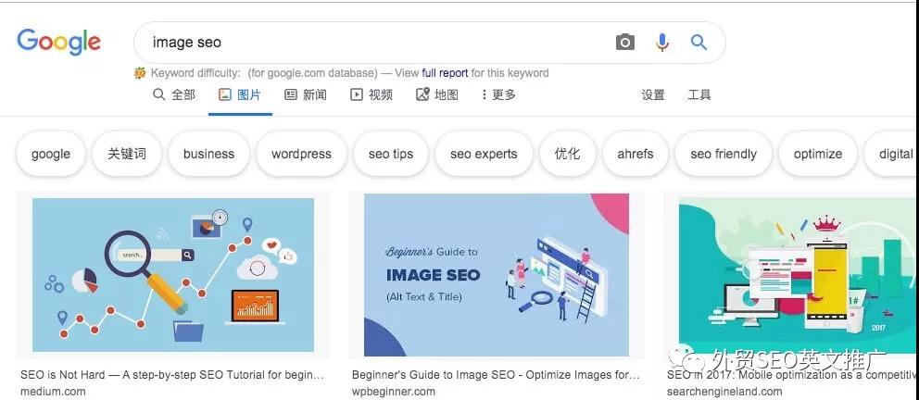Apply the 'optimize' filter chip

818,154
